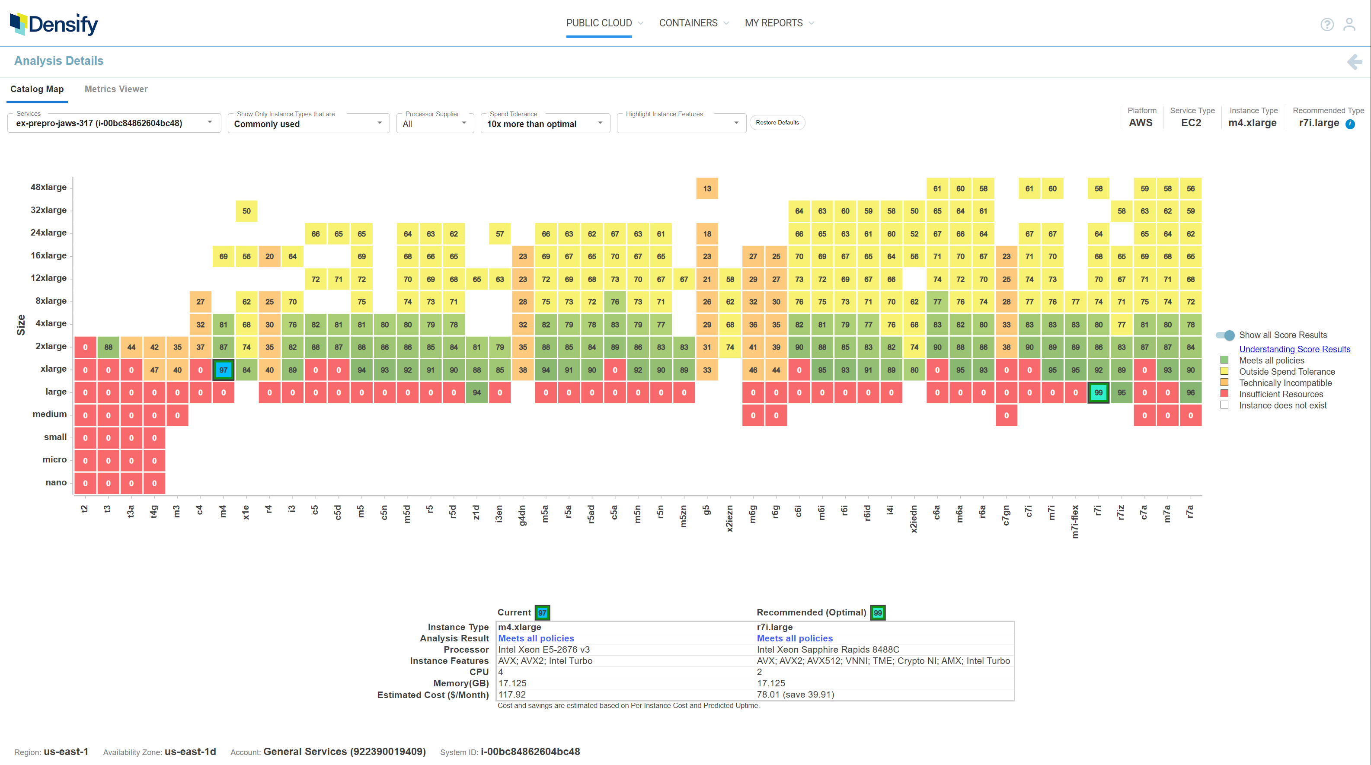Image resolution: width=1371 pixels, height=765 pixels.
Task: Select the highlighted 99 score cell
Action: (x=1099, y=392)
